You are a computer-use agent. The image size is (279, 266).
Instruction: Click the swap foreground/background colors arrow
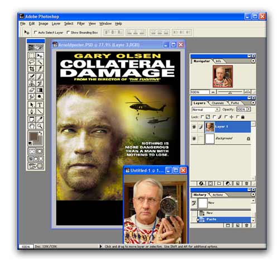40,133
